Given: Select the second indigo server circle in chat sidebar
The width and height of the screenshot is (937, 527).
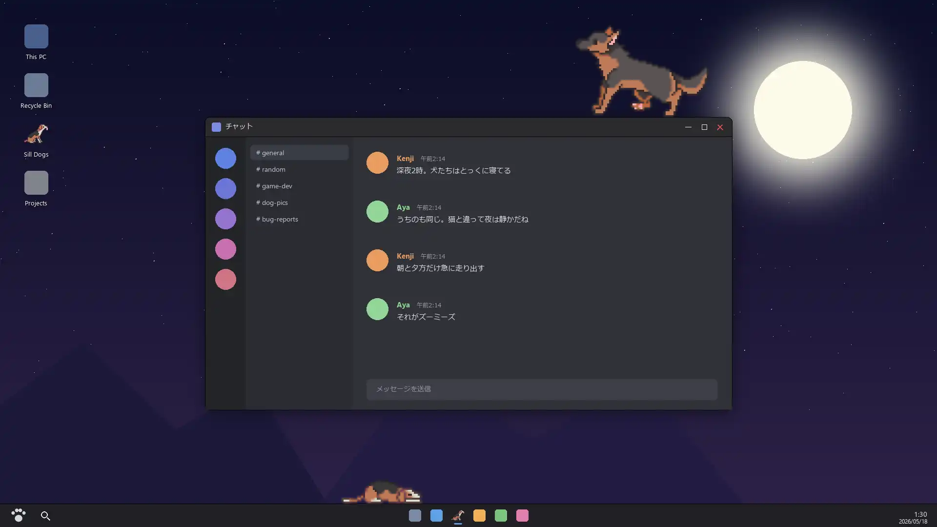Looking at the screenshot, I should click(x=225, y=189).
